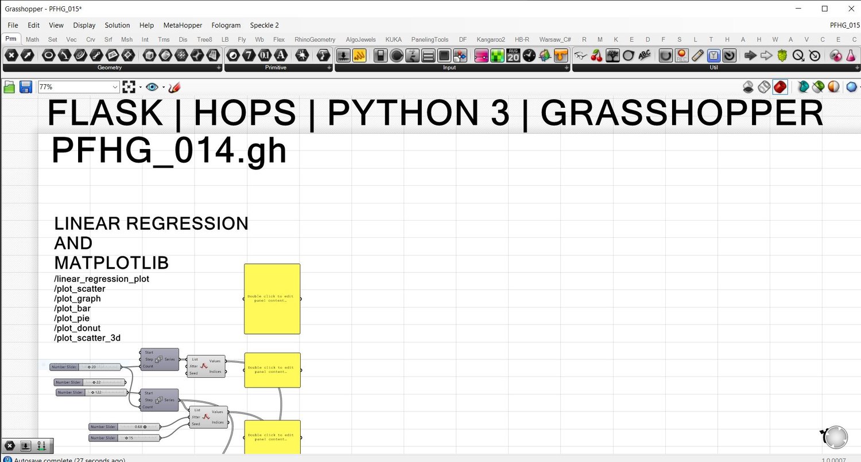Image resolution: width=861 pixels, height=462 pixels.
Task: Open the File menu
Action: 13,25
